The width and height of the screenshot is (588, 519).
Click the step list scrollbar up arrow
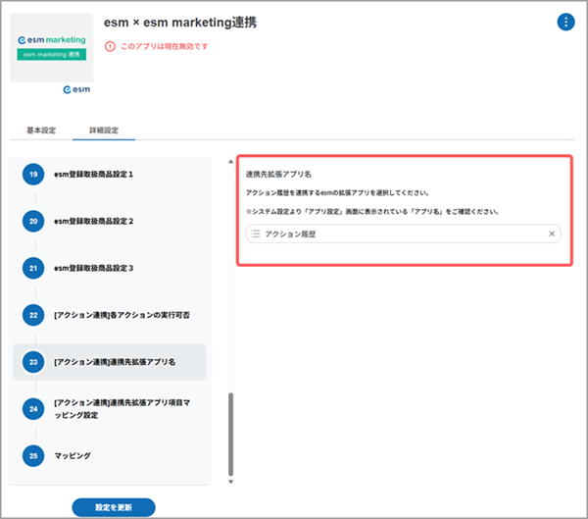[x=231, y=161]
